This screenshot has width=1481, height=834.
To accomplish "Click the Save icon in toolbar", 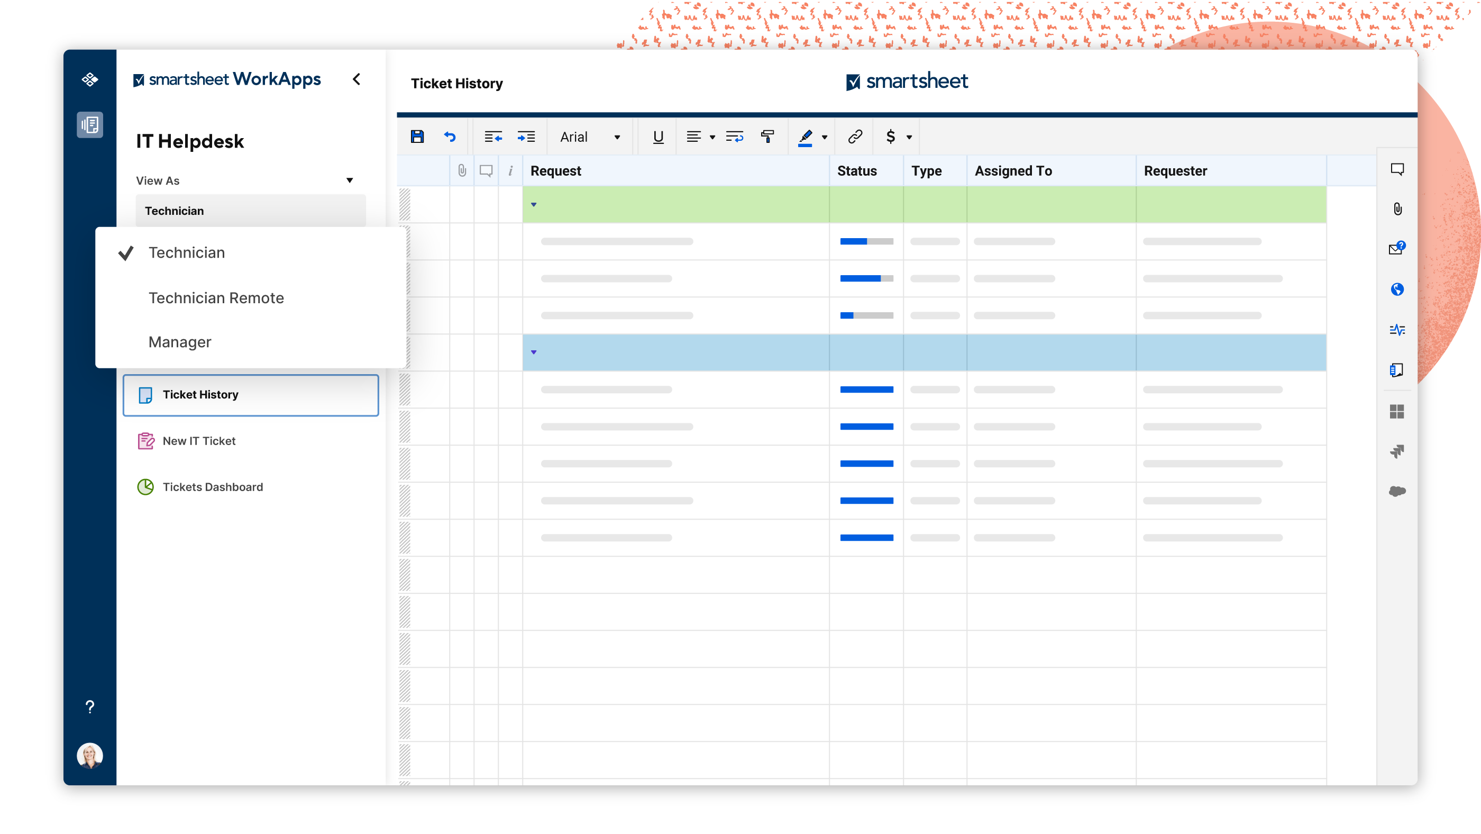I will [x=417, y=137].
